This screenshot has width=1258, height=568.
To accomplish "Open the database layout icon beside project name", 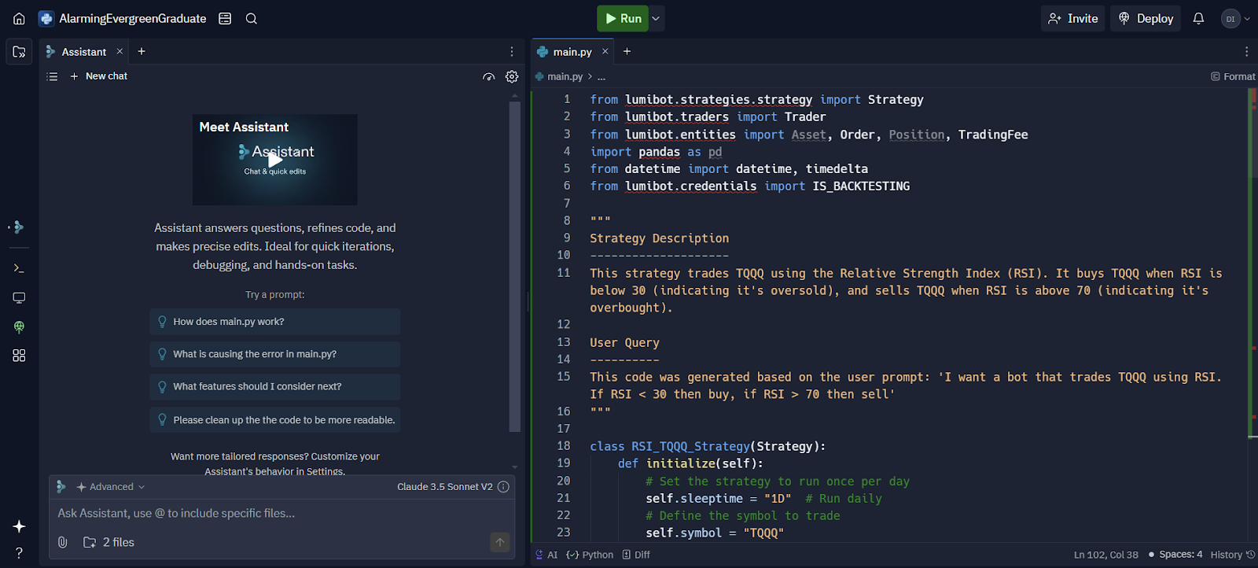I will (225, 18).
